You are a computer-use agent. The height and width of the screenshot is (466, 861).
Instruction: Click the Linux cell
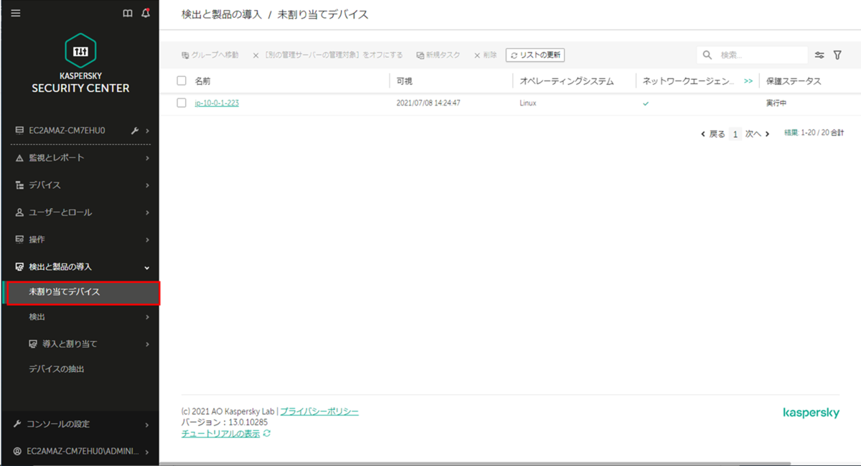[527, 103]
